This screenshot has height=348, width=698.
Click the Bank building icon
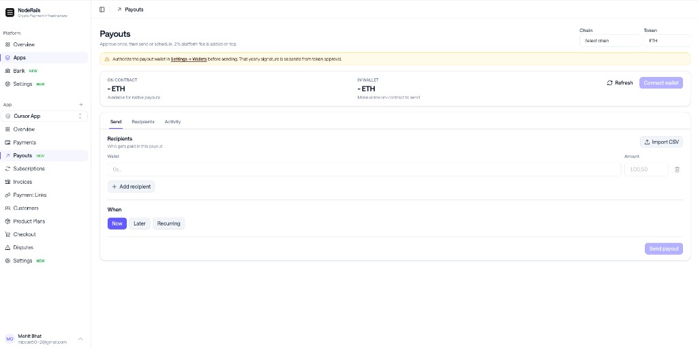[7, 71]
